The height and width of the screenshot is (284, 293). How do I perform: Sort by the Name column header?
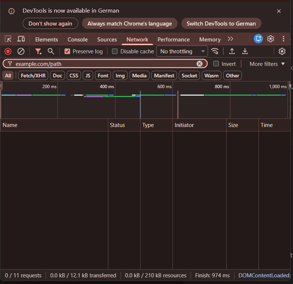54,125
